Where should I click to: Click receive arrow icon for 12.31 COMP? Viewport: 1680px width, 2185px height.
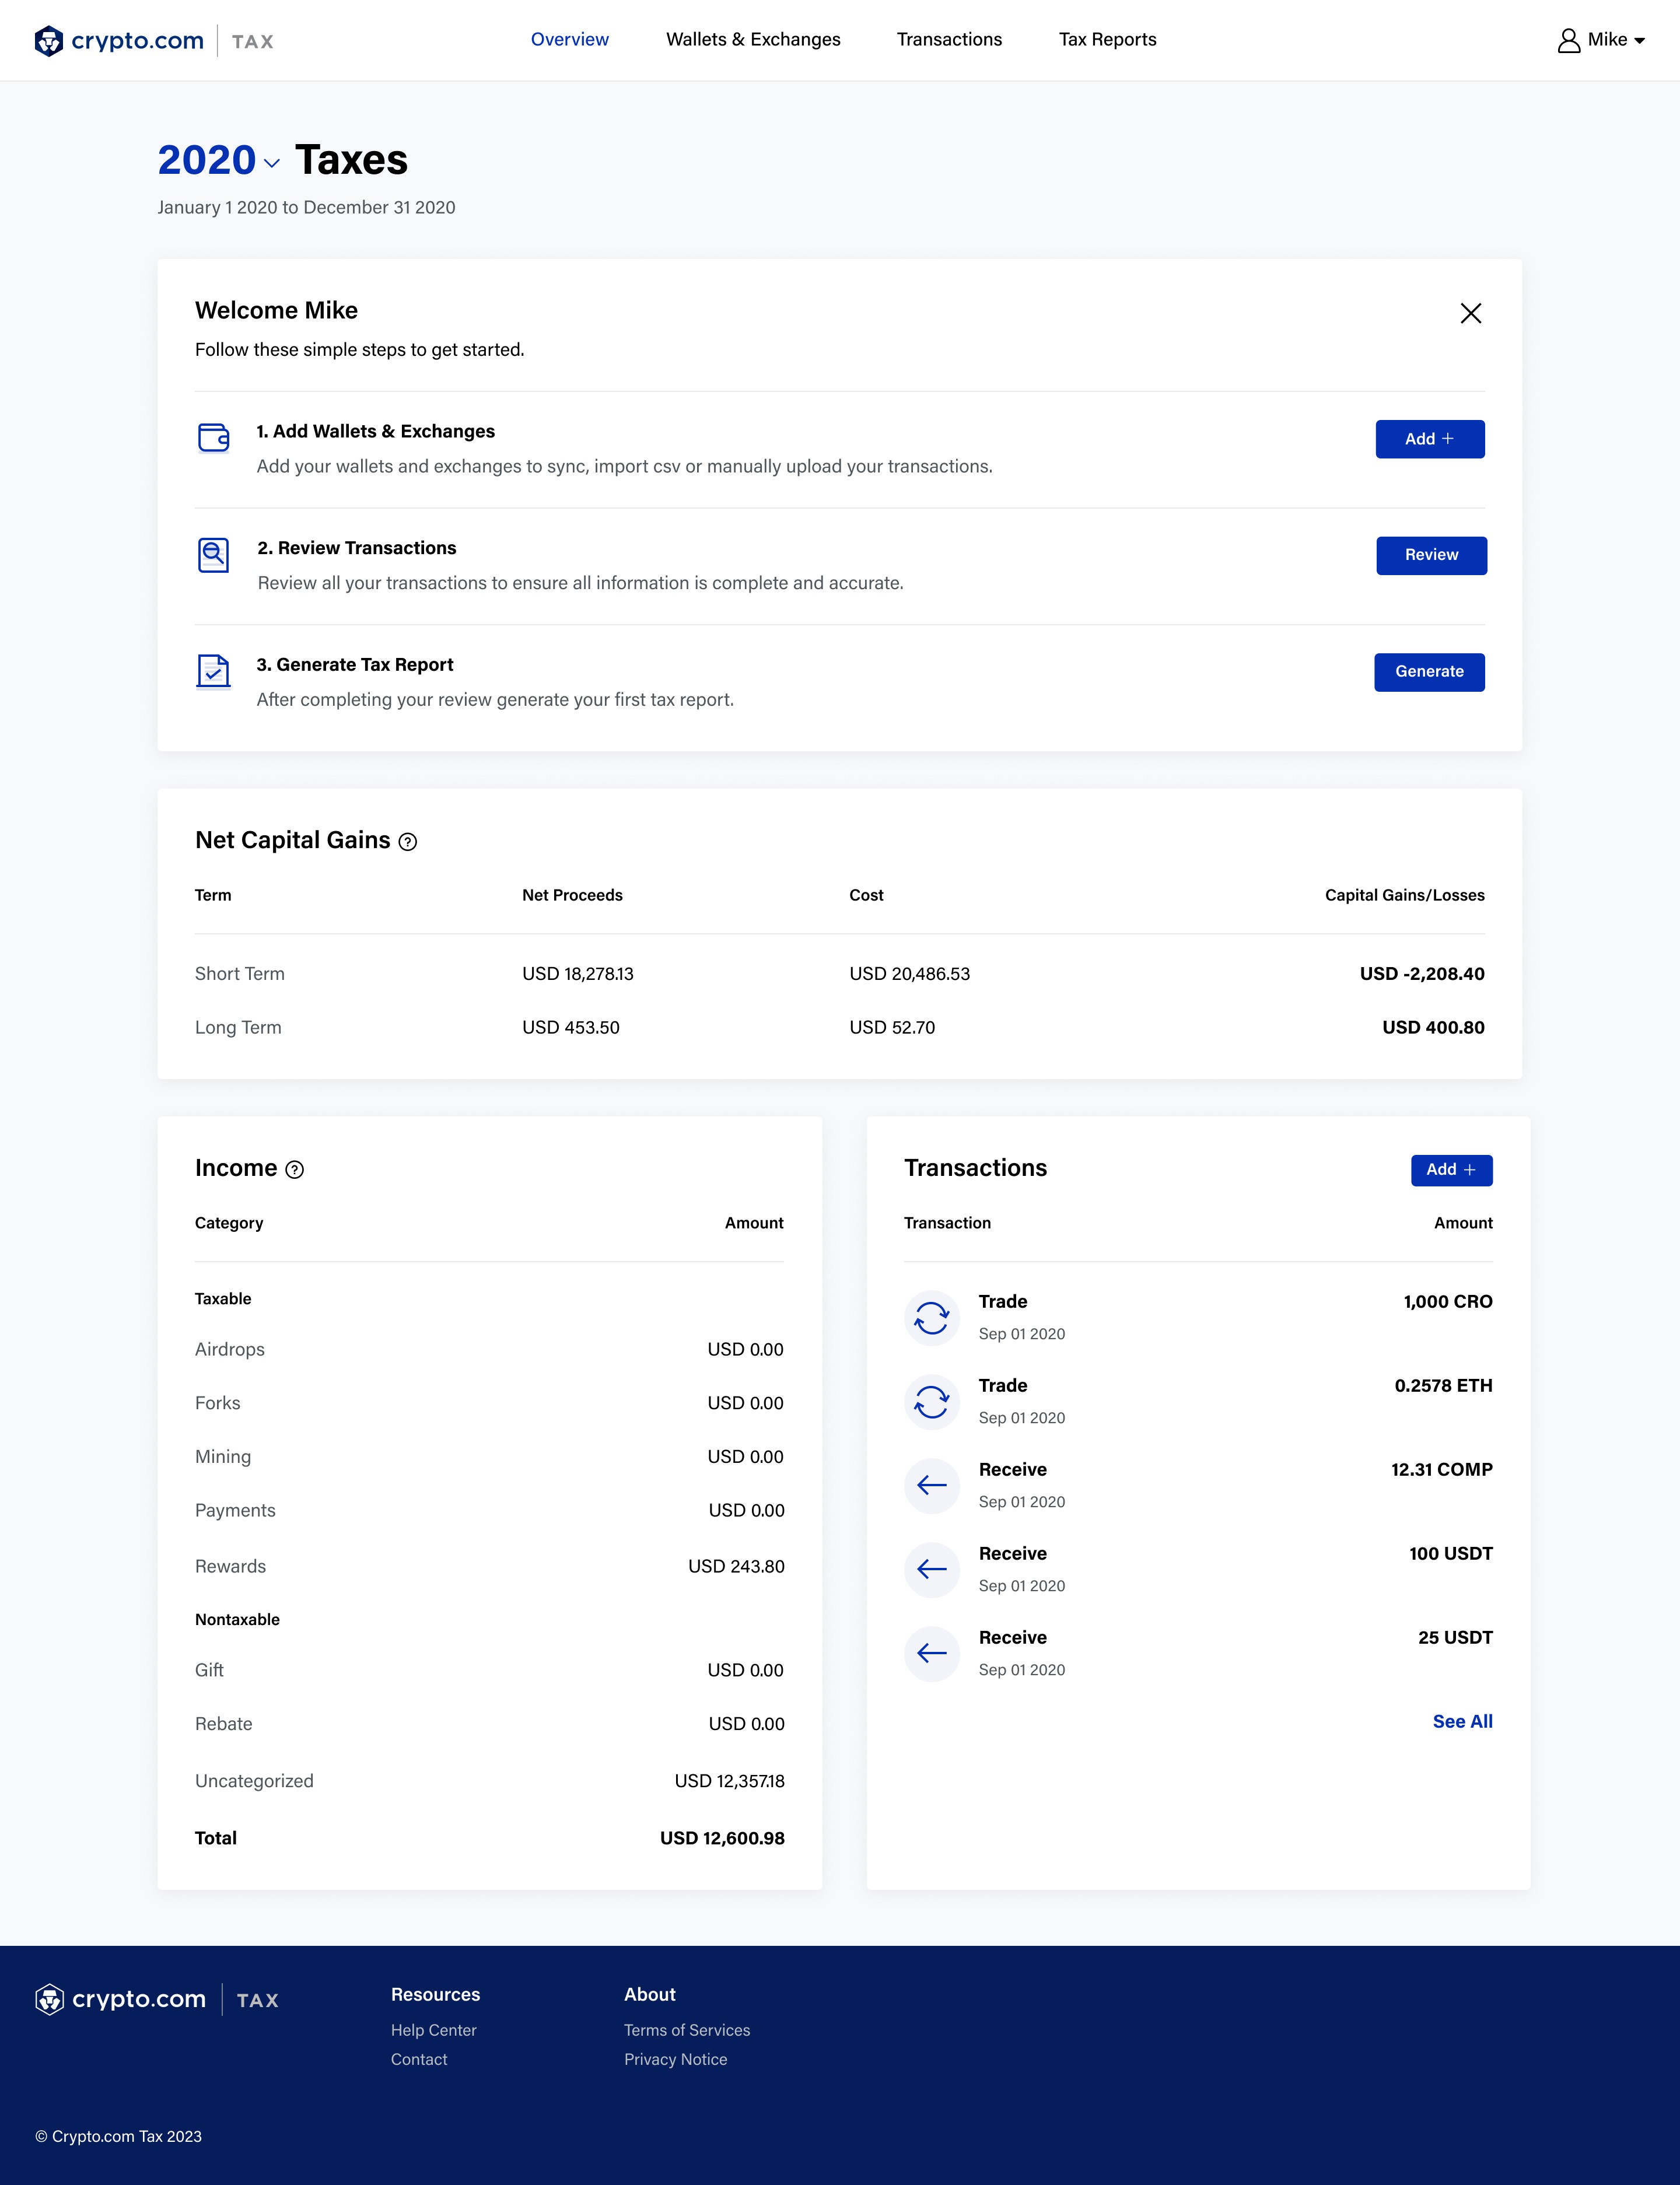(x=931, y=1486)
